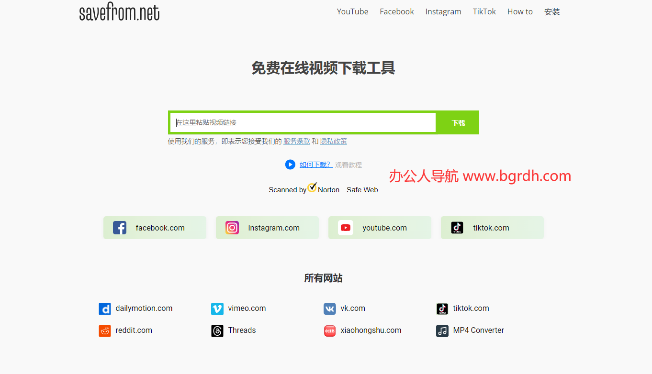Click the Norton checkmark icon

pos(312,187)
